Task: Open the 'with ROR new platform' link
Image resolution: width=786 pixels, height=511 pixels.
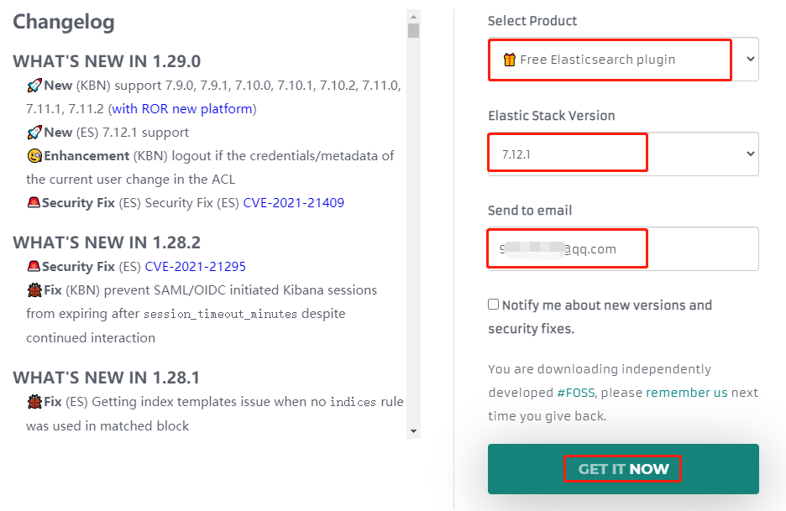Action: [x=182, y=109]
